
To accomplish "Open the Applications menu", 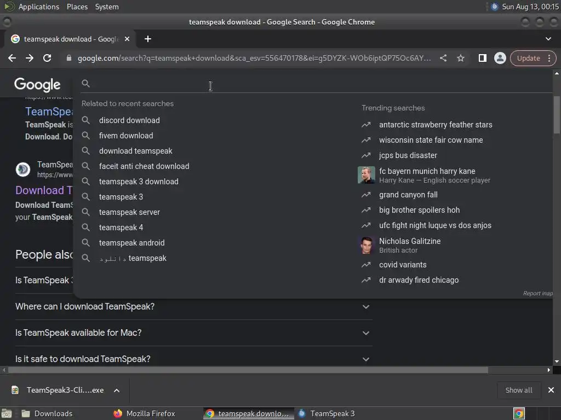I will coord(39,7).
